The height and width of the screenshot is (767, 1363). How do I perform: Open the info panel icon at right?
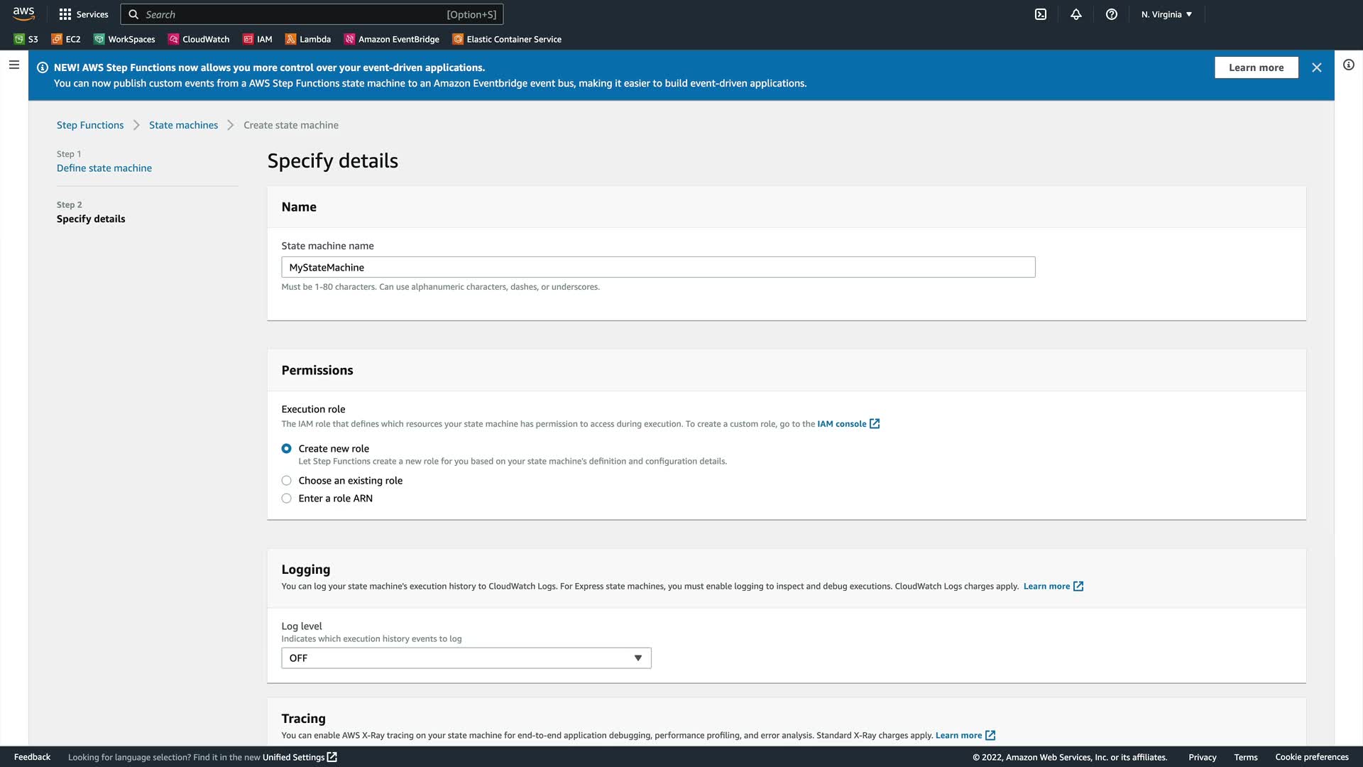click(x=1349, y=65)
